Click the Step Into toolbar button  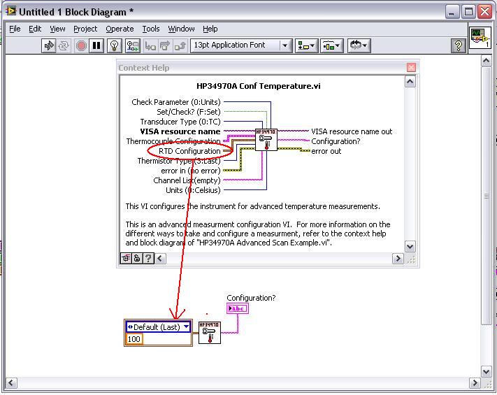[150, 45]
